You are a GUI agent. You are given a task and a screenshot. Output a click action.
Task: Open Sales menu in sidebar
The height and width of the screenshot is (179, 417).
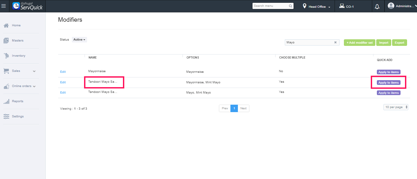click(x=16, y=71)
